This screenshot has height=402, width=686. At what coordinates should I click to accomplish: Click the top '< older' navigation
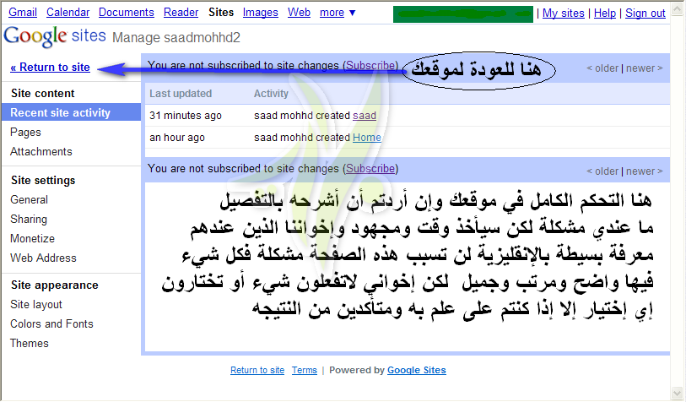click(602, 68)
